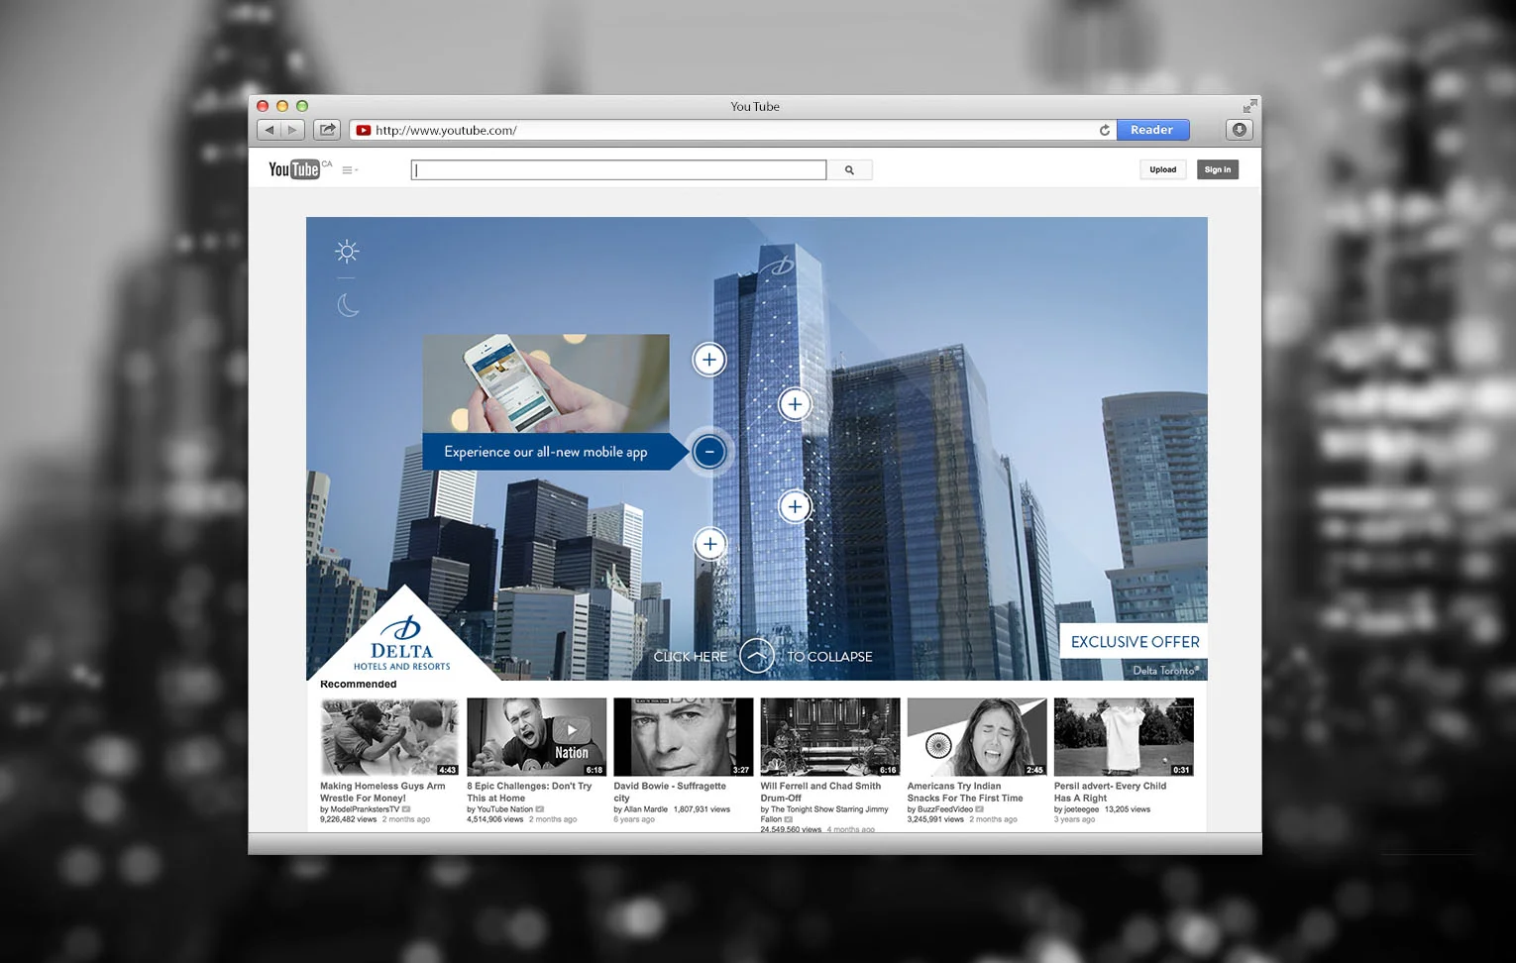Click the '3,245,991 views' text
The height and width of the screenshot is (963, 1516).
point(935,819)
